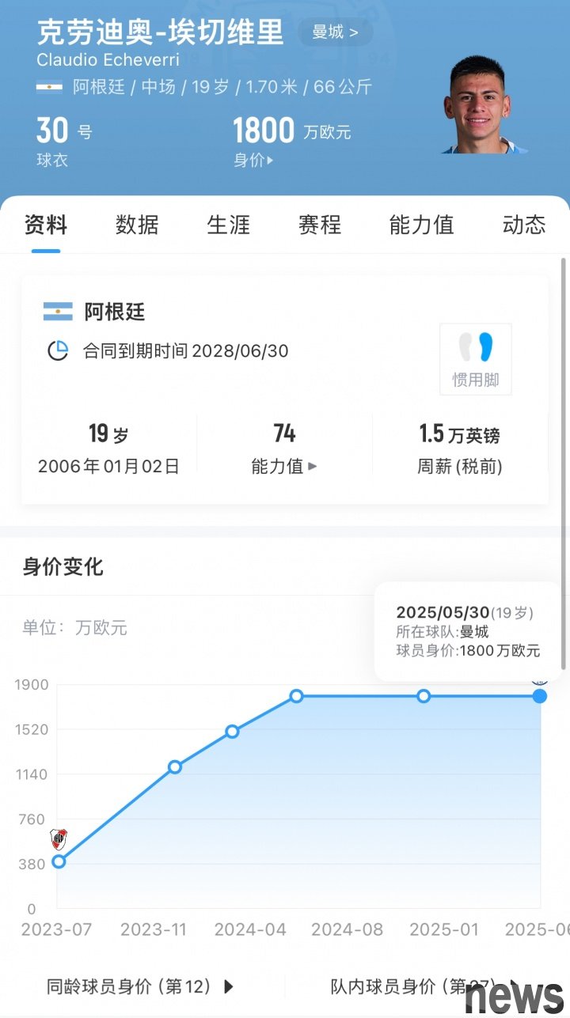Click the contract expiry pie icon
Viewport: 570px width, 1018px height.
pos(58,350)
